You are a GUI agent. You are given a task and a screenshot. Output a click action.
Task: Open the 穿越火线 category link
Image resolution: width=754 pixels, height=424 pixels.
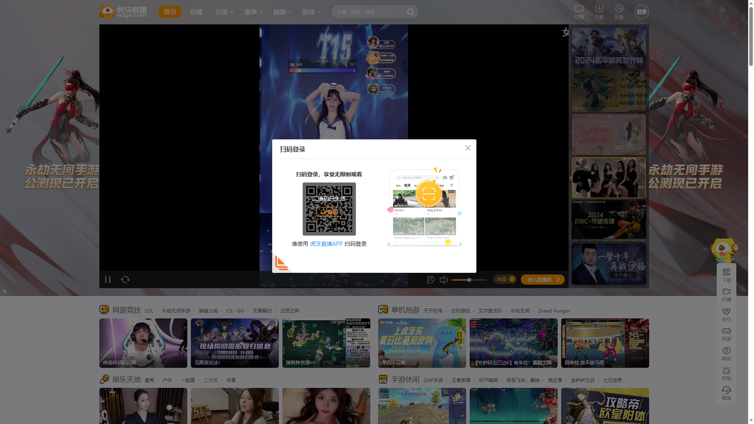[x=208, y=311]
